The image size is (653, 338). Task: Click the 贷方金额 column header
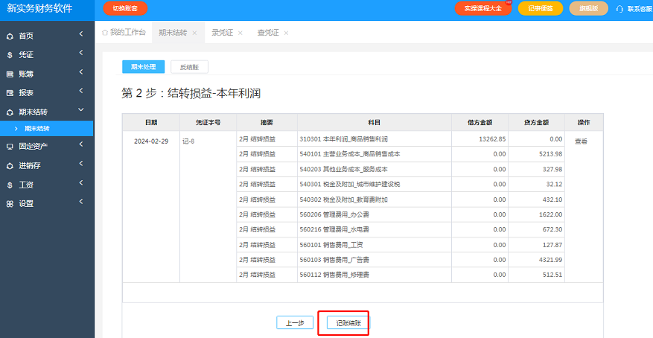coord(536,122)
